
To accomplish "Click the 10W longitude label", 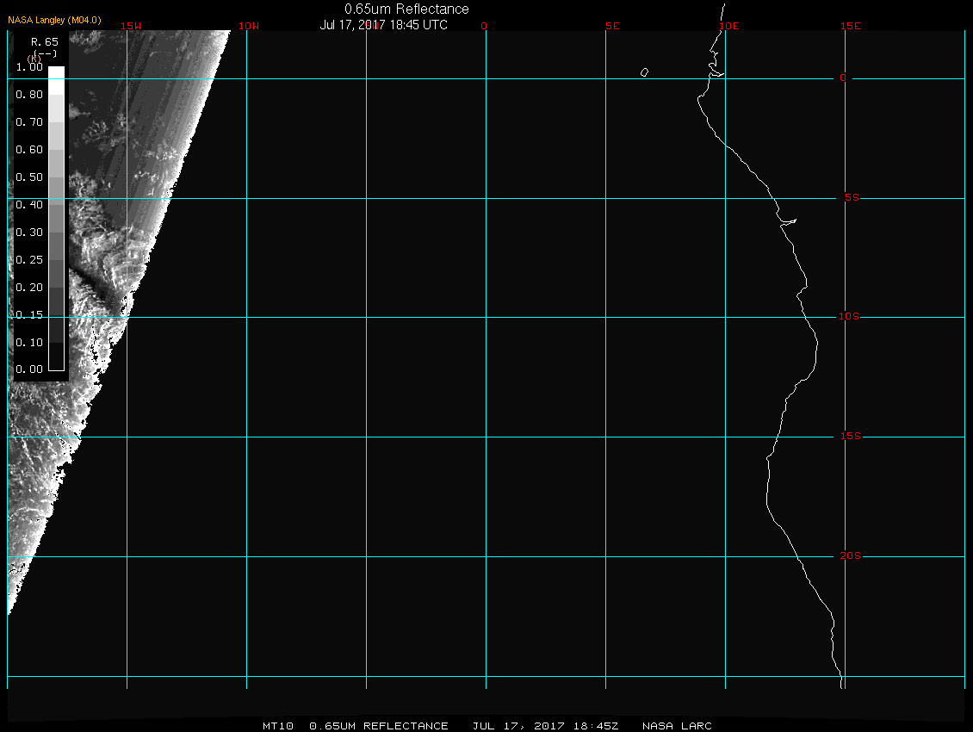I will [x=248, y=26].
